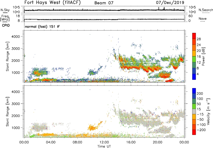Select the "Beam 07" heading
Image resolution: width=213 pixels, height=148 pixels.
click(x=104, y=3)
